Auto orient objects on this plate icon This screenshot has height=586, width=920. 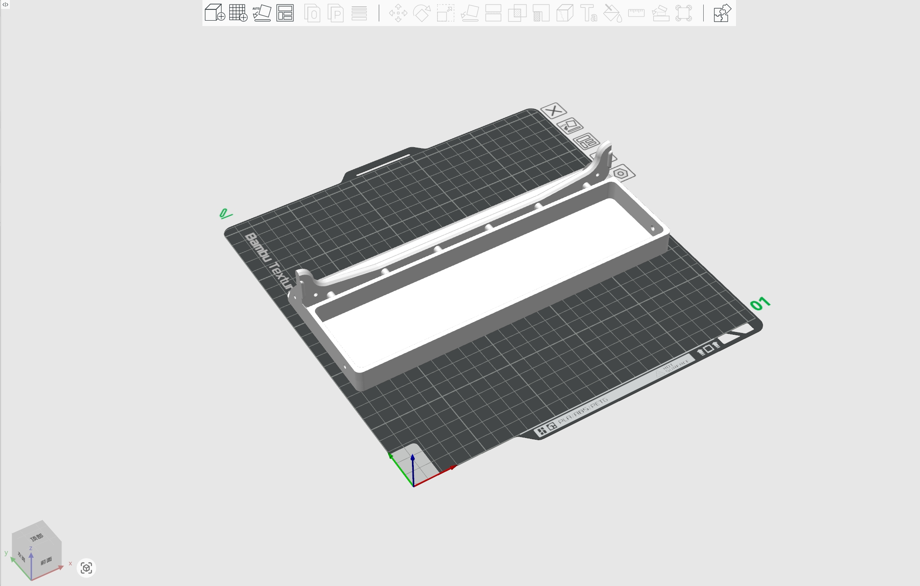[570, 126]
